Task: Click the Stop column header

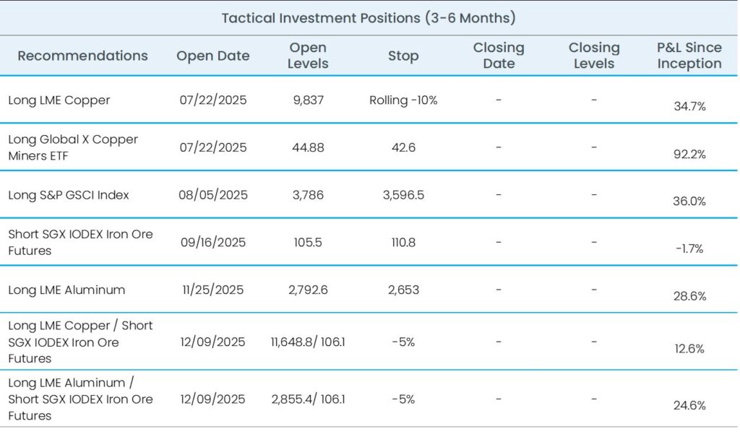Action: 403,56
